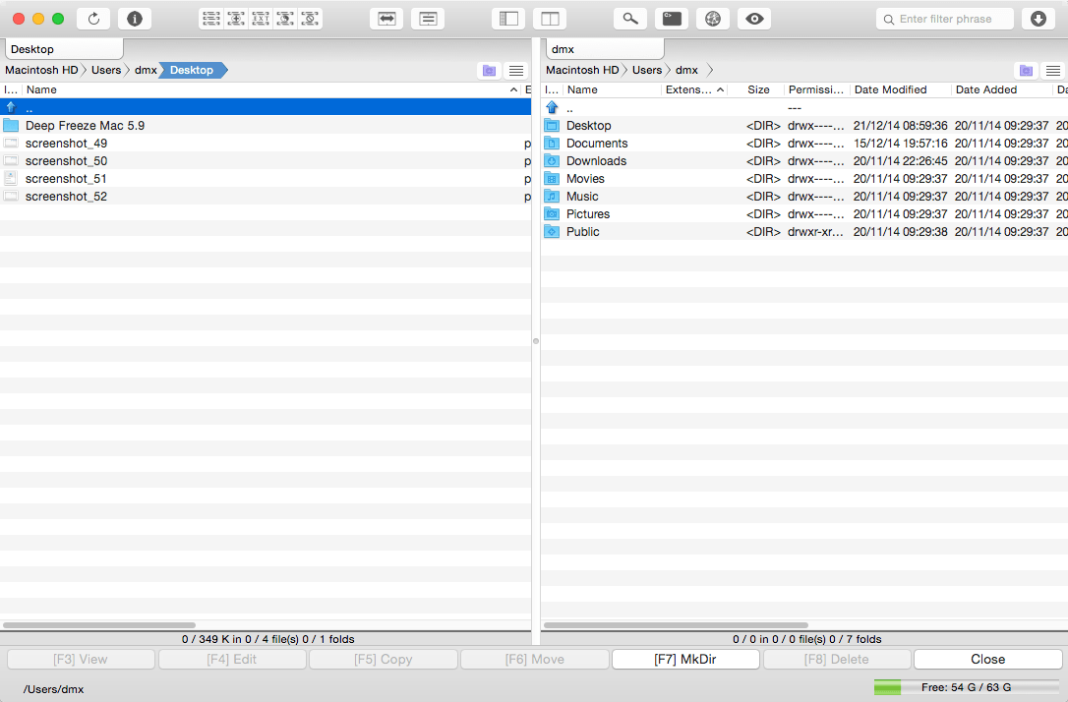Toggle the dual panel view icon
The image size is (1068, 702).
click(x=550, y=19)
